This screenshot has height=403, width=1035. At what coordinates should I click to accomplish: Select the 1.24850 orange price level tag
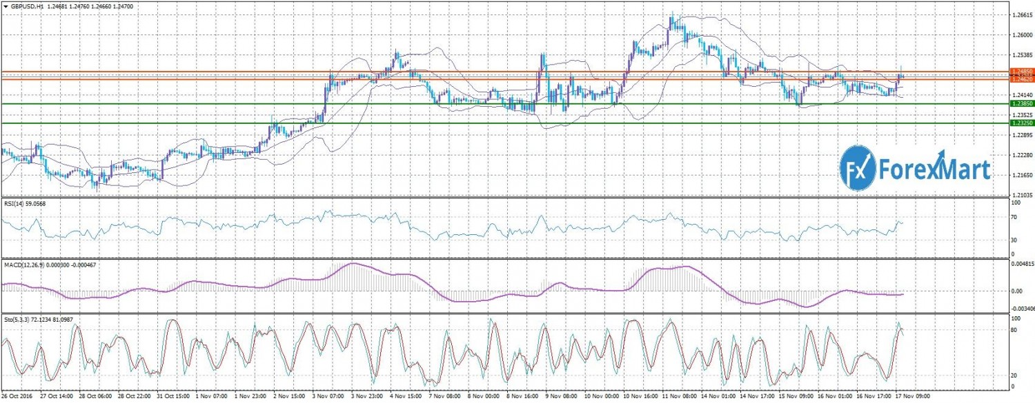(1021, 72)
